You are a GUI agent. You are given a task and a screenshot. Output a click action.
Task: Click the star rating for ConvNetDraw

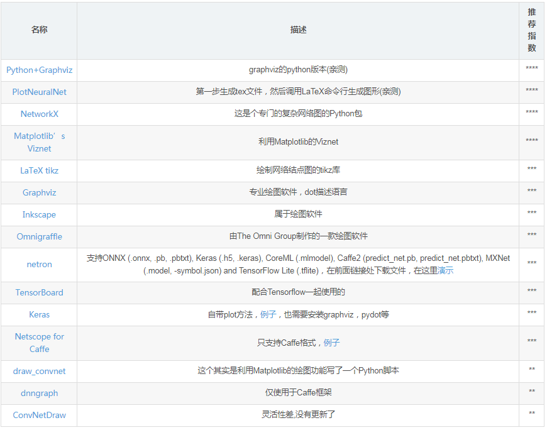click(532, 413)
